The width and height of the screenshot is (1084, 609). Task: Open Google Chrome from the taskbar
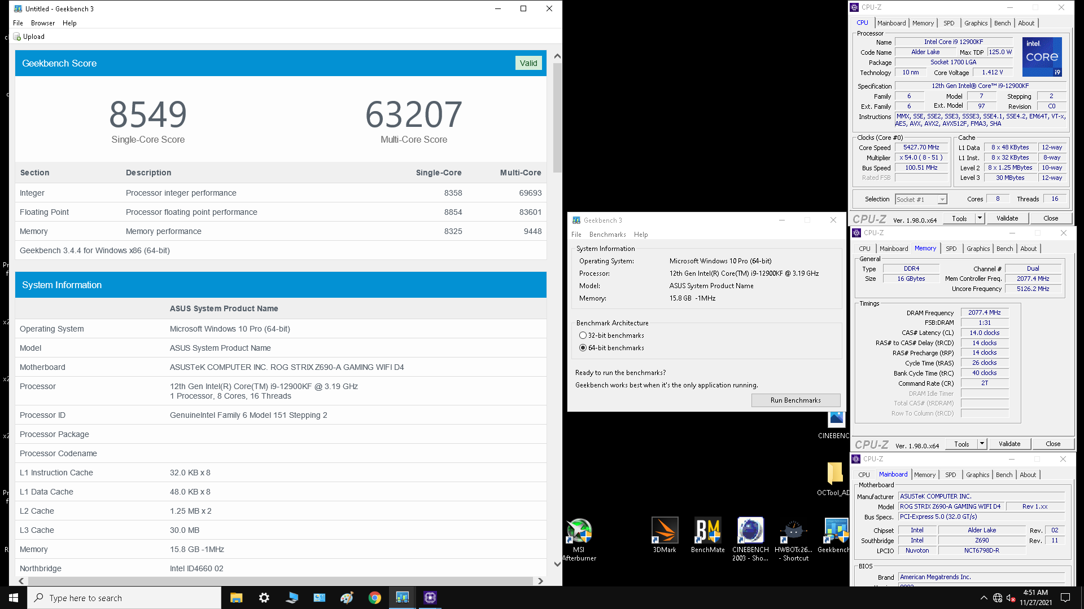point(374,598)
